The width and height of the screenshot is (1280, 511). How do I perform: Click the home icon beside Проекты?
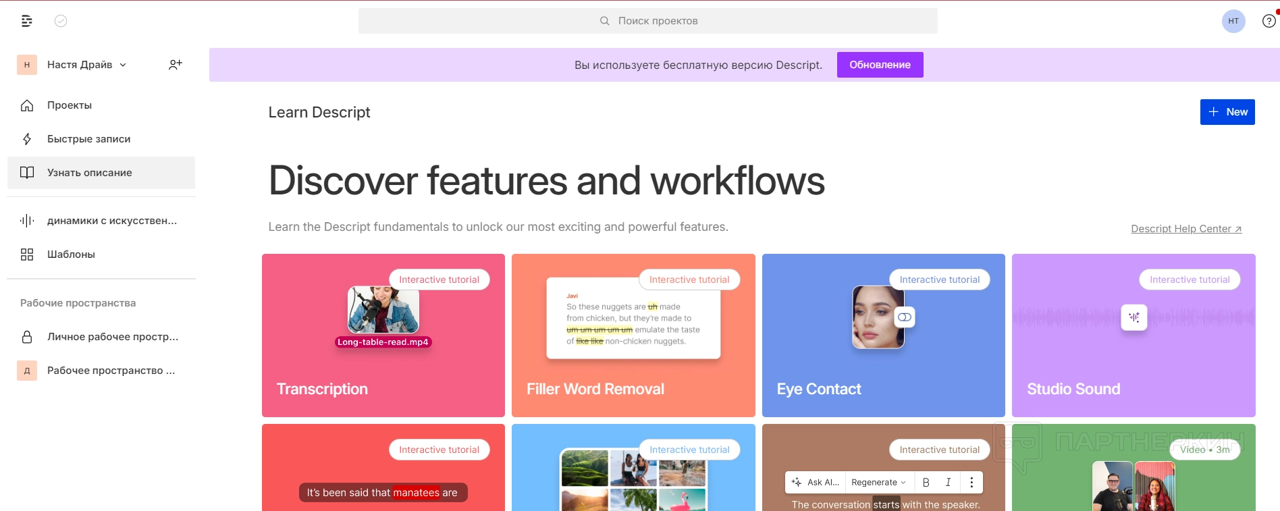[27, 105]
